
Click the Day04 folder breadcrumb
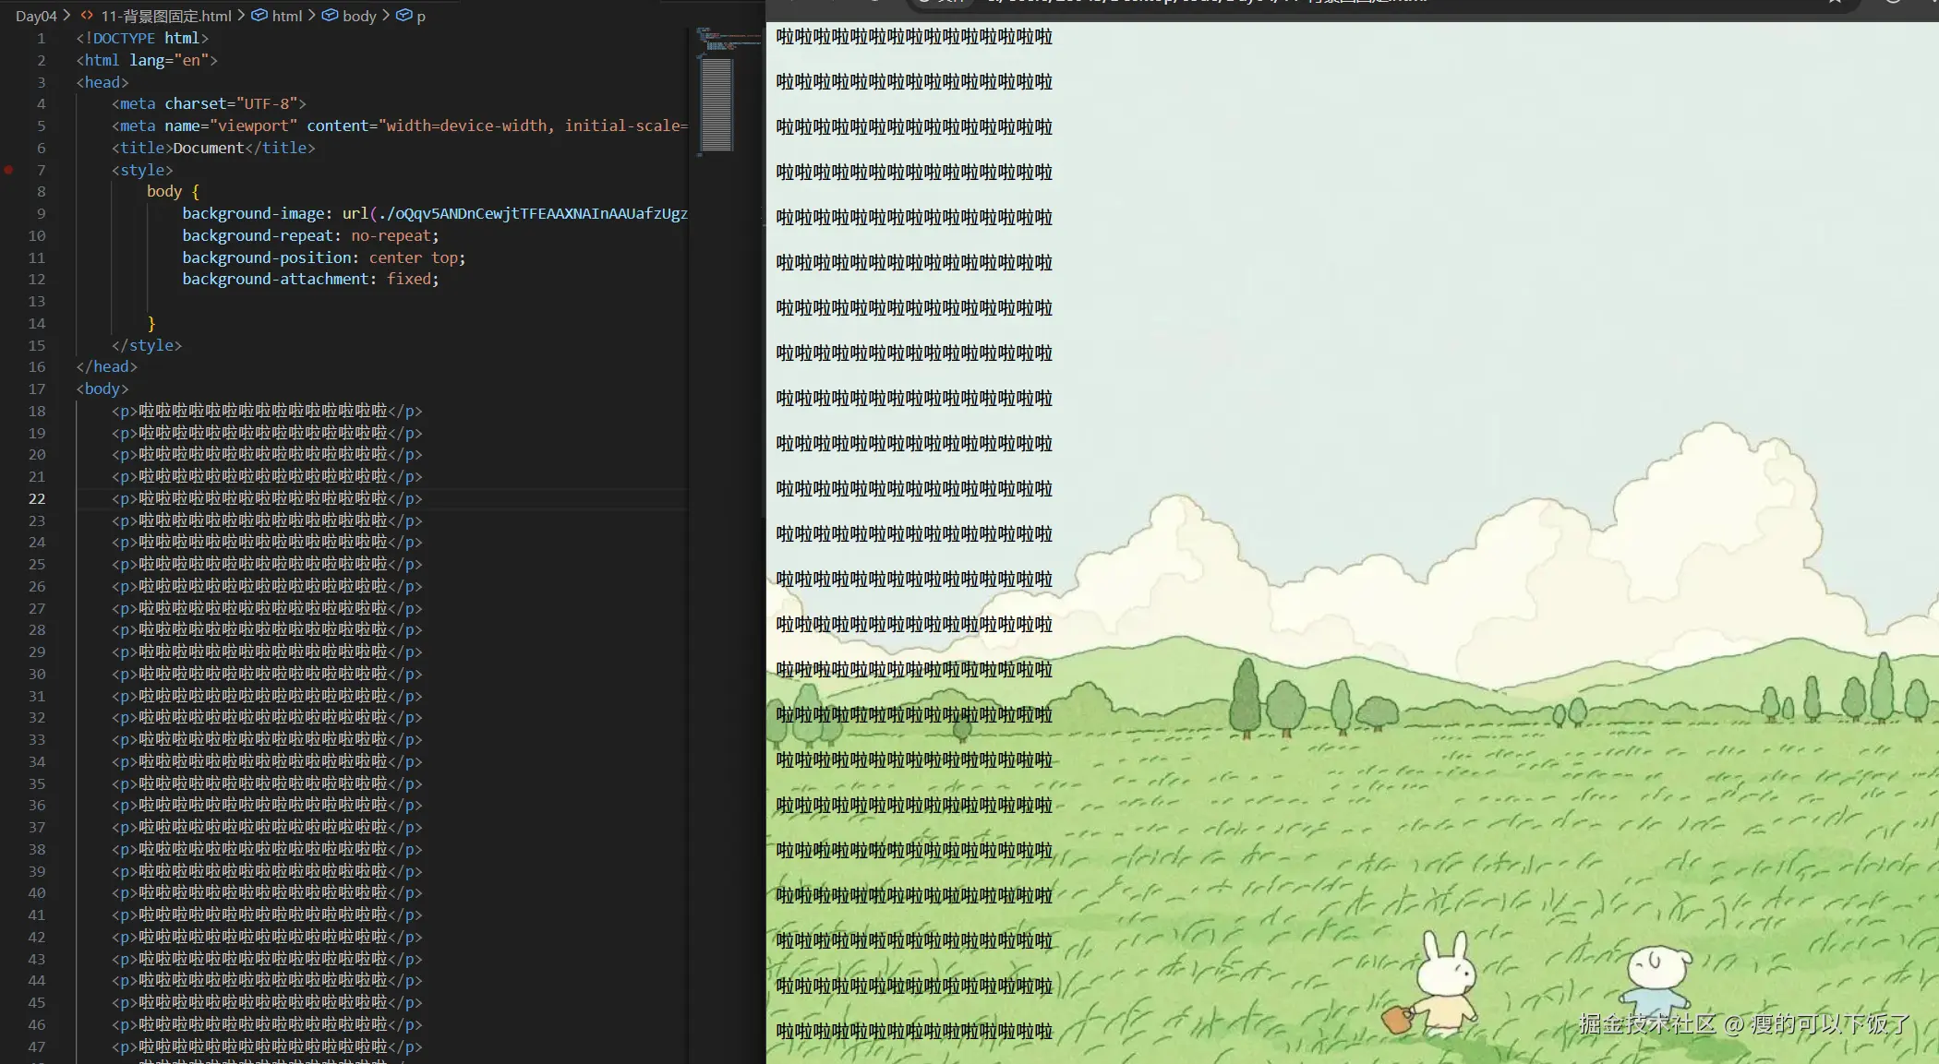click(36, 16)
